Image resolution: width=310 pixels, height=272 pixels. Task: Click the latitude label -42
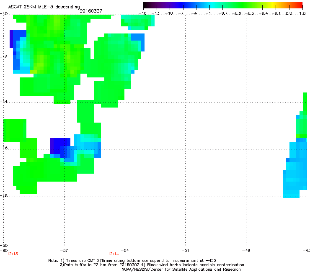click(4, 56)
